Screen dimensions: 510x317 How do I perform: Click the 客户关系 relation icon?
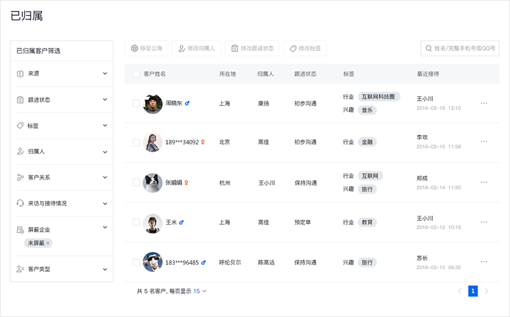20,178
